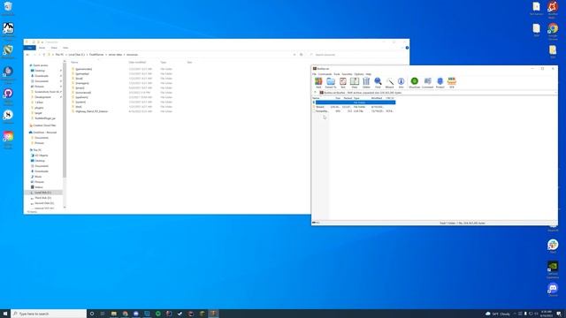Select the bottom file row in WinRAR list
Screen dimensions: 566x318
tap(354, 111)
